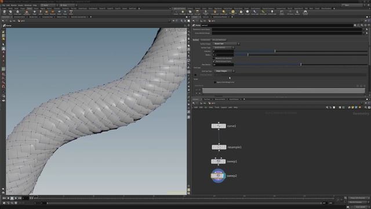
Task: Select the sweep1 node in the network
Action: click(218, 161)
